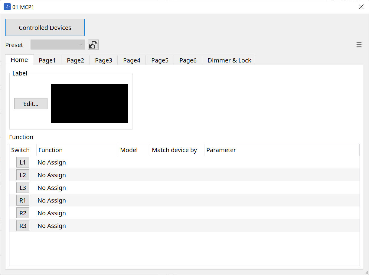Click the preset snapshot camera icon

pyautogui.click(x=93, y=44)
